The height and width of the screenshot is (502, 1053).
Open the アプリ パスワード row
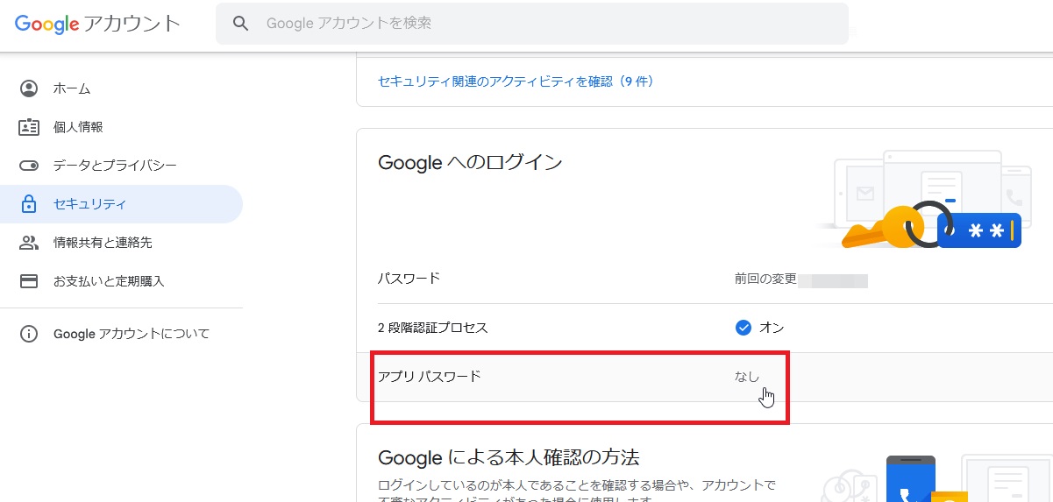(x=705, y=377)
